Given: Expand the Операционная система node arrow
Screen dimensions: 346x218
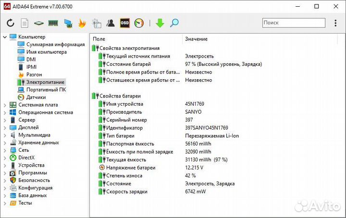Looking at the screenshot, I should 5,113.
